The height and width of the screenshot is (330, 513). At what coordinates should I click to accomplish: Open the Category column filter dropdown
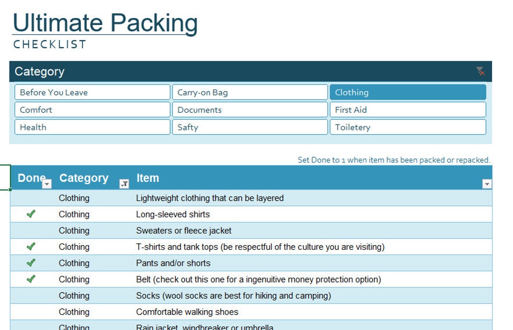pos(123,183)
